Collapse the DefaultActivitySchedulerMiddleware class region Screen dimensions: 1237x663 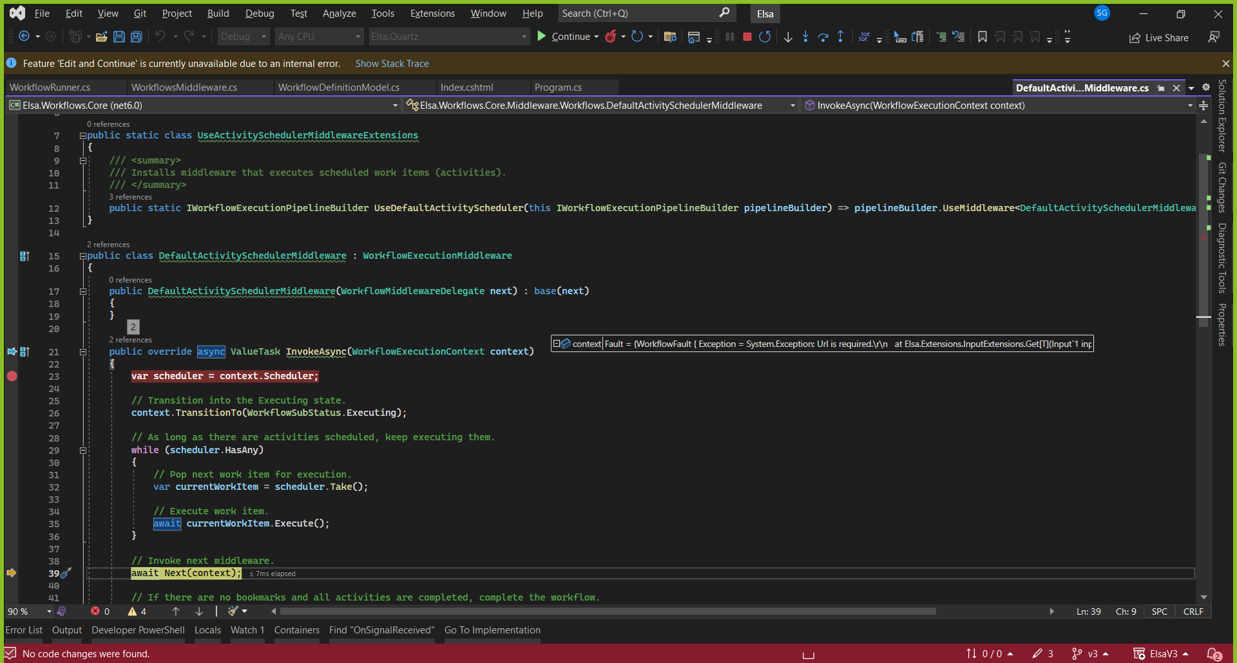click(83, 256)
